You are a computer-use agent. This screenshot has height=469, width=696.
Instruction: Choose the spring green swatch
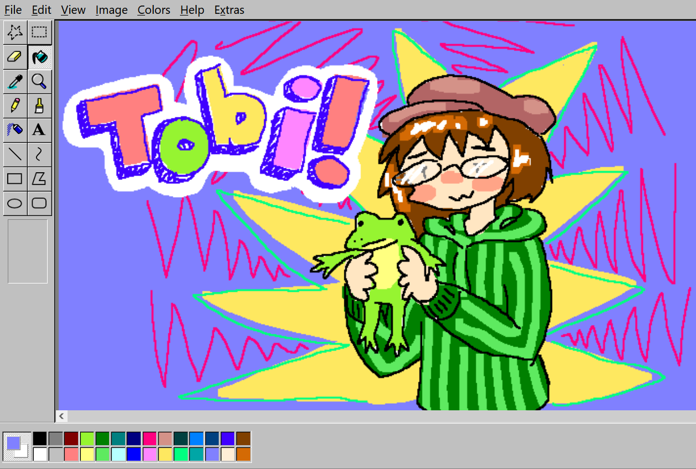[181, 454]
